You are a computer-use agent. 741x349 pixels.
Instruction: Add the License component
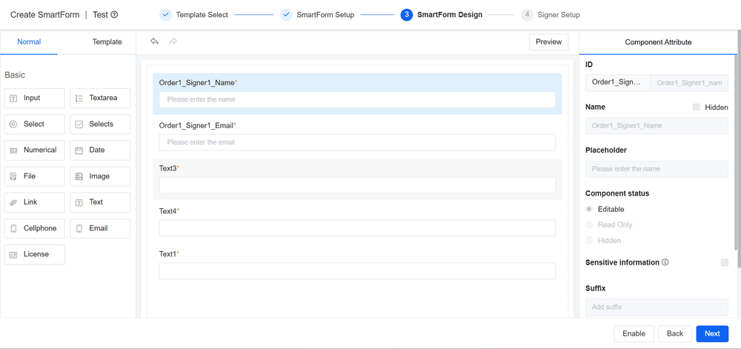tap(34, 254)
